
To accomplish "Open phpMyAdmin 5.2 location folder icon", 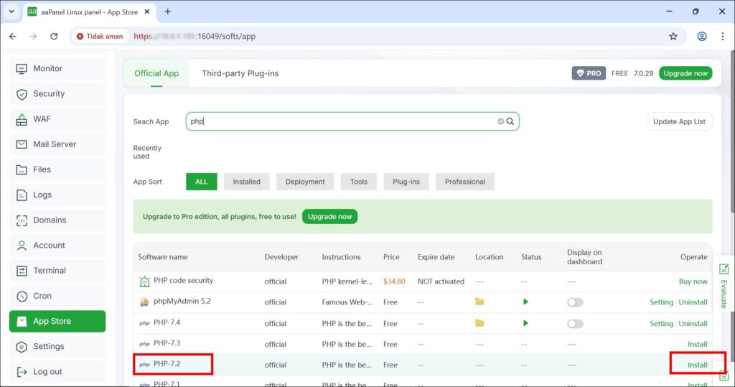I will [x=479, y=302].
